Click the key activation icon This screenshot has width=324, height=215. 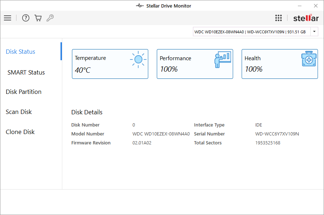(x=50, y=18)
